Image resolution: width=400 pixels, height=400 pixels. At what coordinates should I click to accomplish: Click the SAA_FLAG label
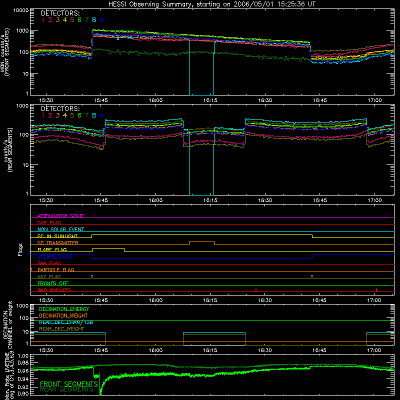[x=49, y=263]
